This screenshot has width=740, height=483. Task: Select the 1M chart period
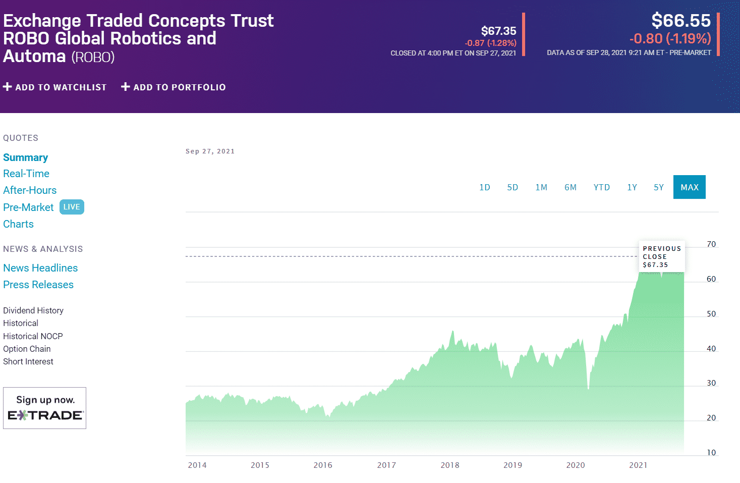[x=541, y=187]
